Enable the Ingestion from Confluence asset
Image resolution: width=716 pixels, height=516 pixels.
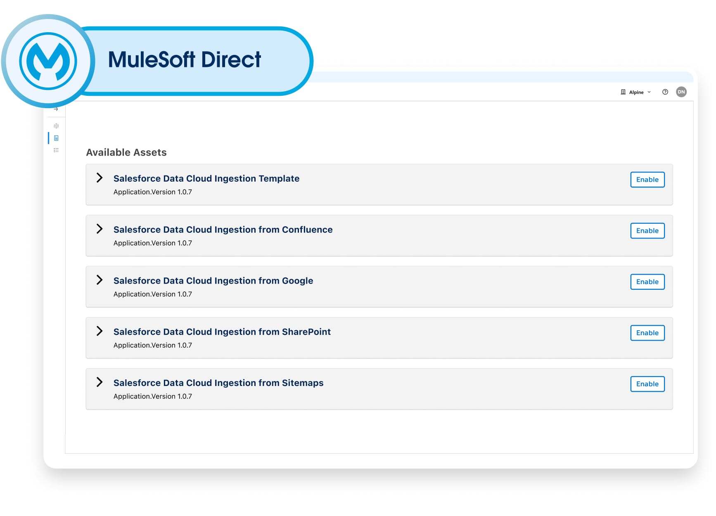click(647, 231)
